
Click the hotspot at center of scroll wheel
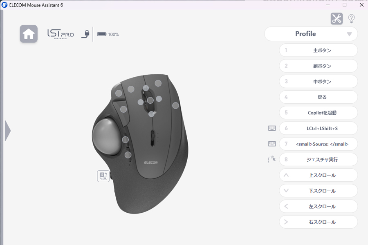150,100
